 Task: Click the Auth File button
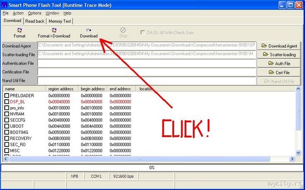click(x=279, y=64)
